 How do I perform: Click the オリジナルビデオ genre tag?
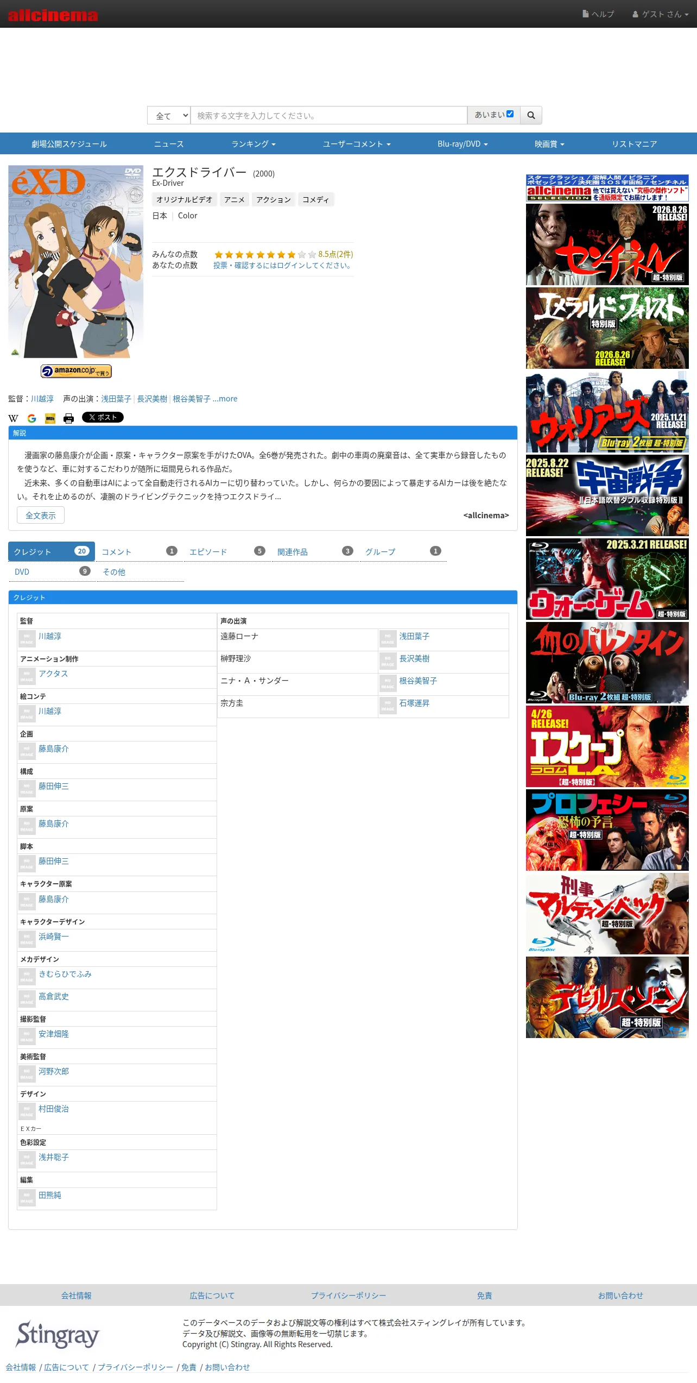point(185,199)
